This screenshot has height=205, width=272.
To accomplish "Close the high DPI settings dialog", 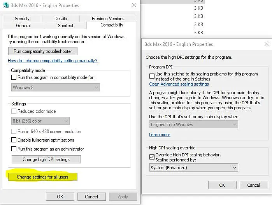I will 267,44.
